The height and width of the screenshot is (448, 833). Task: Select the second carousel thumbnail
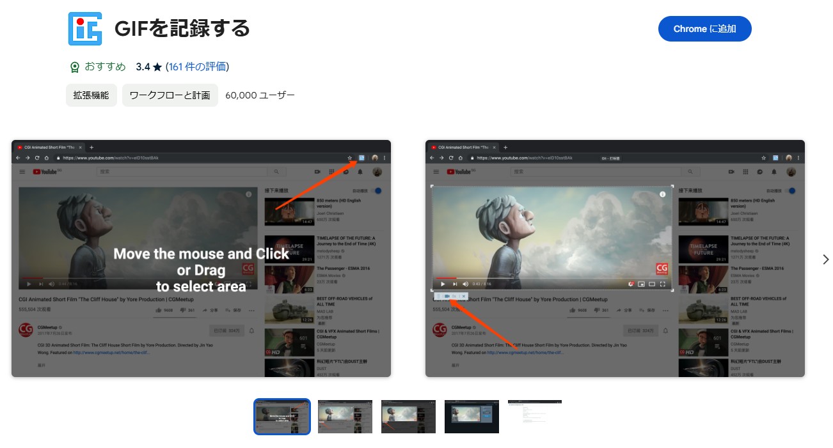coord(345,417)
